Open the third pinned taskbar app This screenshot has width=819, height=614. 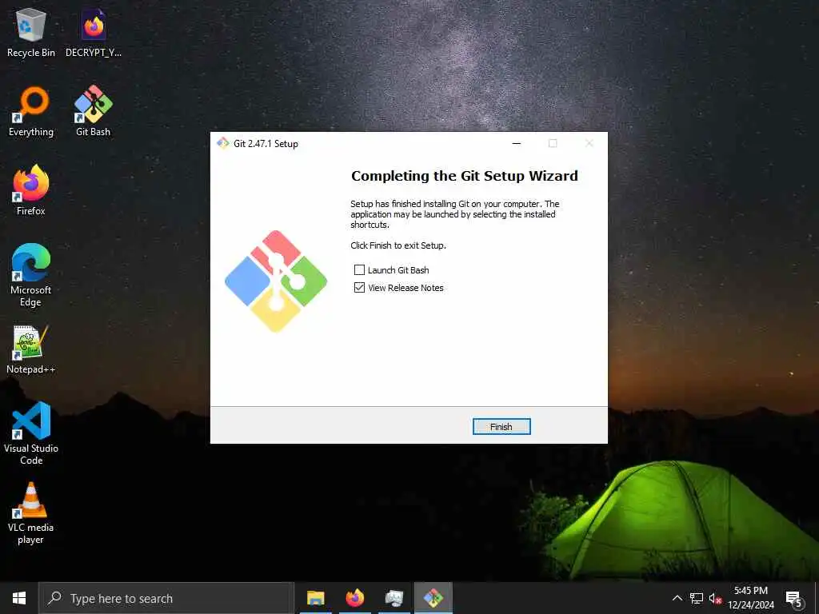(394, 598)
